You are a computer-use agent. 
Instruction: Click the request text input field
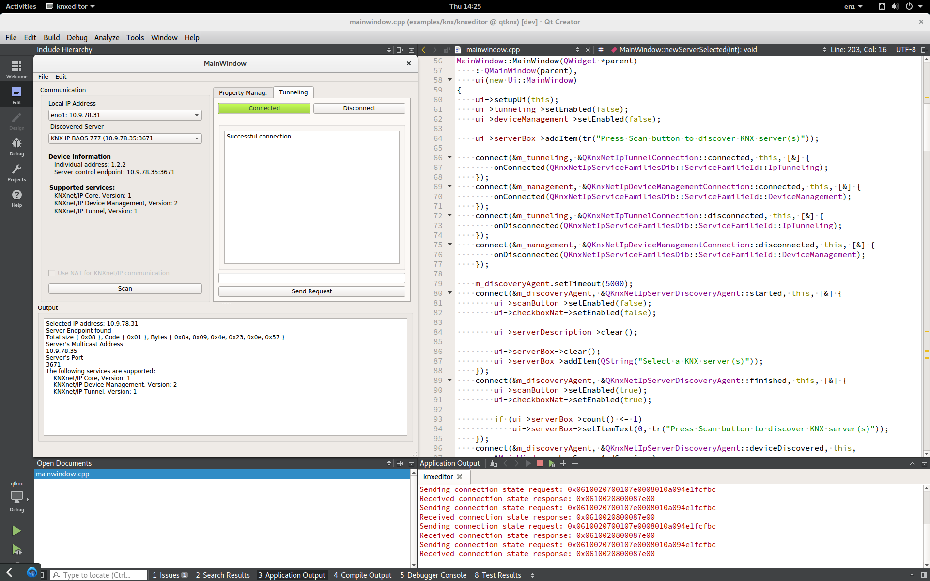click(311, 278)
